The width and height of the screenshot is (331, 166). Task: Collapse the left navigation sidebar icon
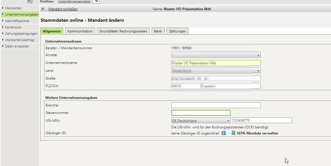(x=29, y=2)
